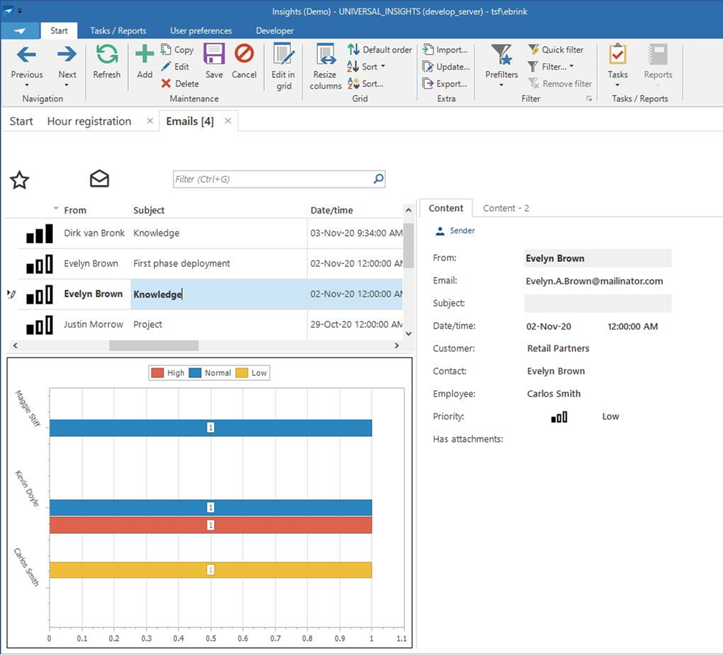Sort by From column header

point(75,210)
